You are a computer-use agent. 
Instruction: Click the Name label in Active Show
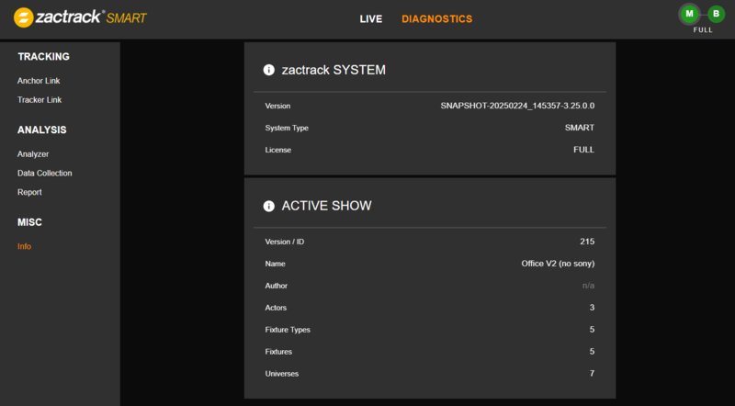[275, 264]
